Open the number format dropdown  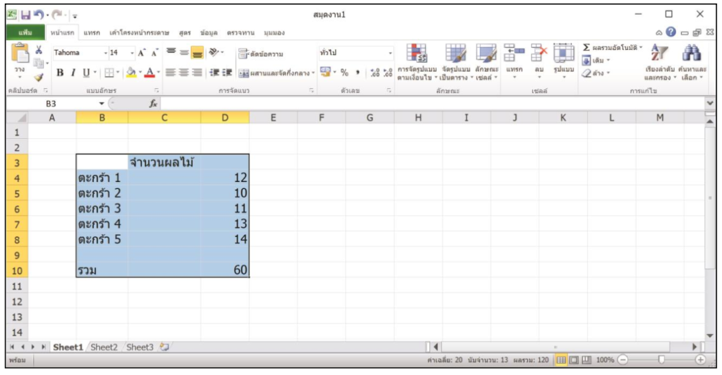click(391, 52)
